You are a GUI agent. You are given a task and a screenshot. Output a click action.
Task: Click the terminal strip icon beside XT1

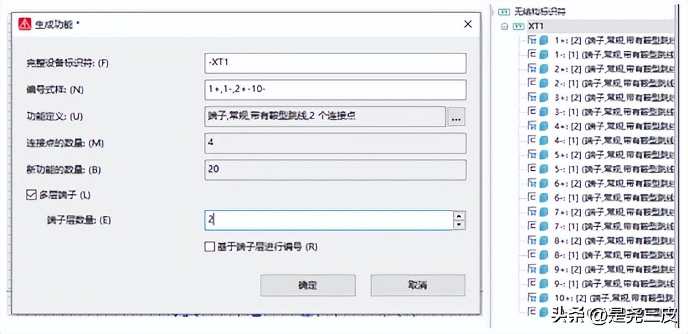[518, 27]
